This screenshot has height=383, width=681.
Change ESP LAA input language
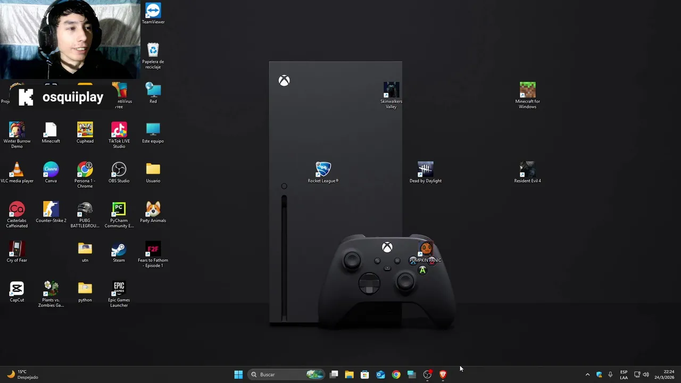[624, 374]
